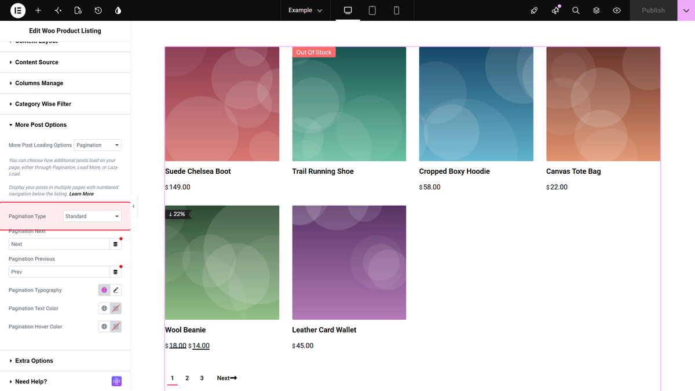Click the $45.00 price text
695x391 pixels.
(x=303, y=346)
